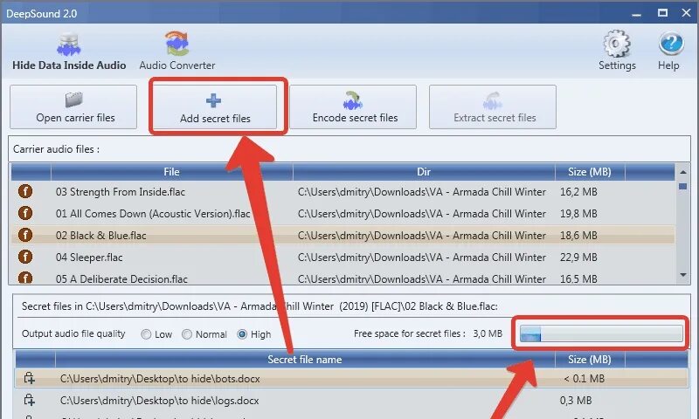Click lock icon beside bots.docx
Viewport: 699px width, 419px height.
coord(29,378)
